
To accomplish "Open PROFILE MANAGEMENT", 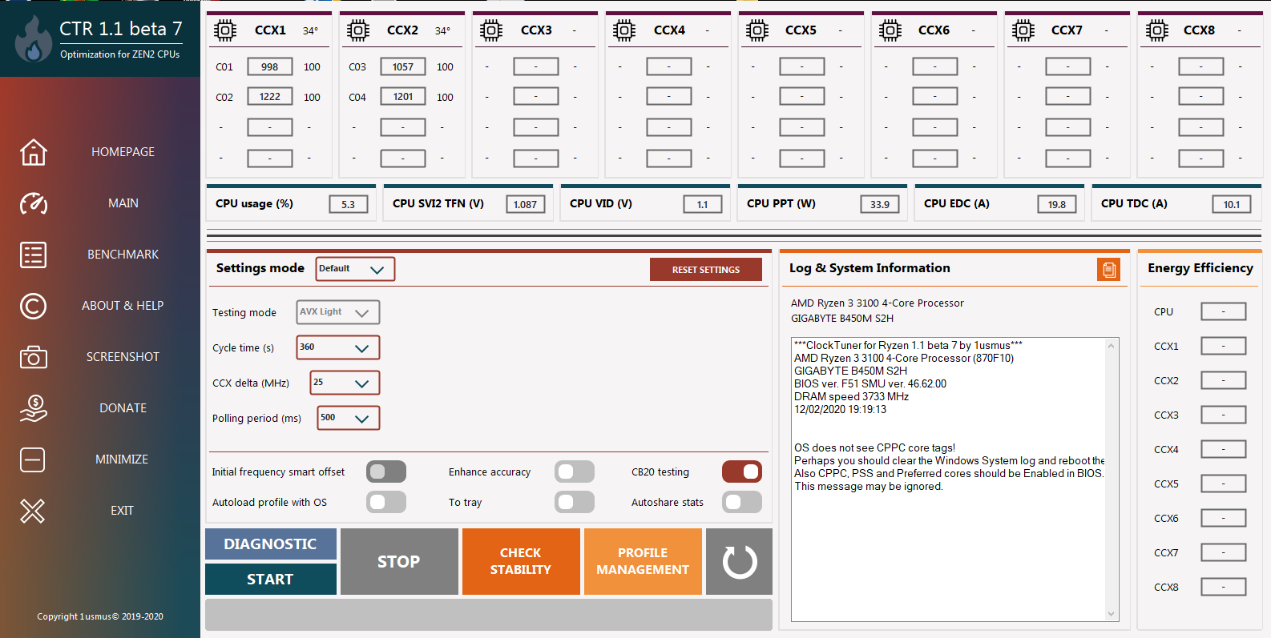I will point(643,562).
